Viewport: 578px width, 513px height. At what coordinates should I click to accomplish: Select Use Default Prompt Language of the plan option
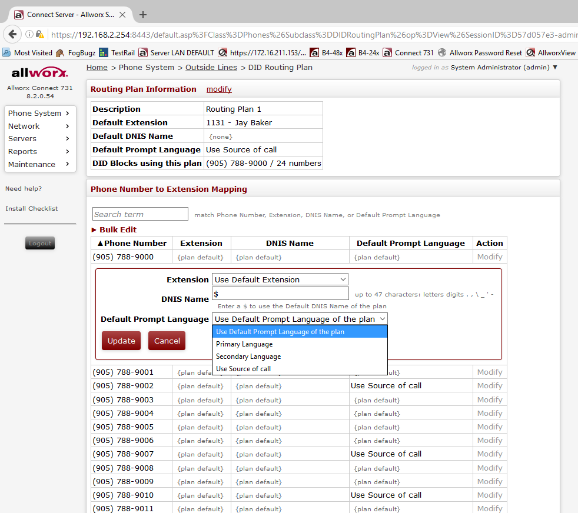pyautogui.click(x=300, y=332)
